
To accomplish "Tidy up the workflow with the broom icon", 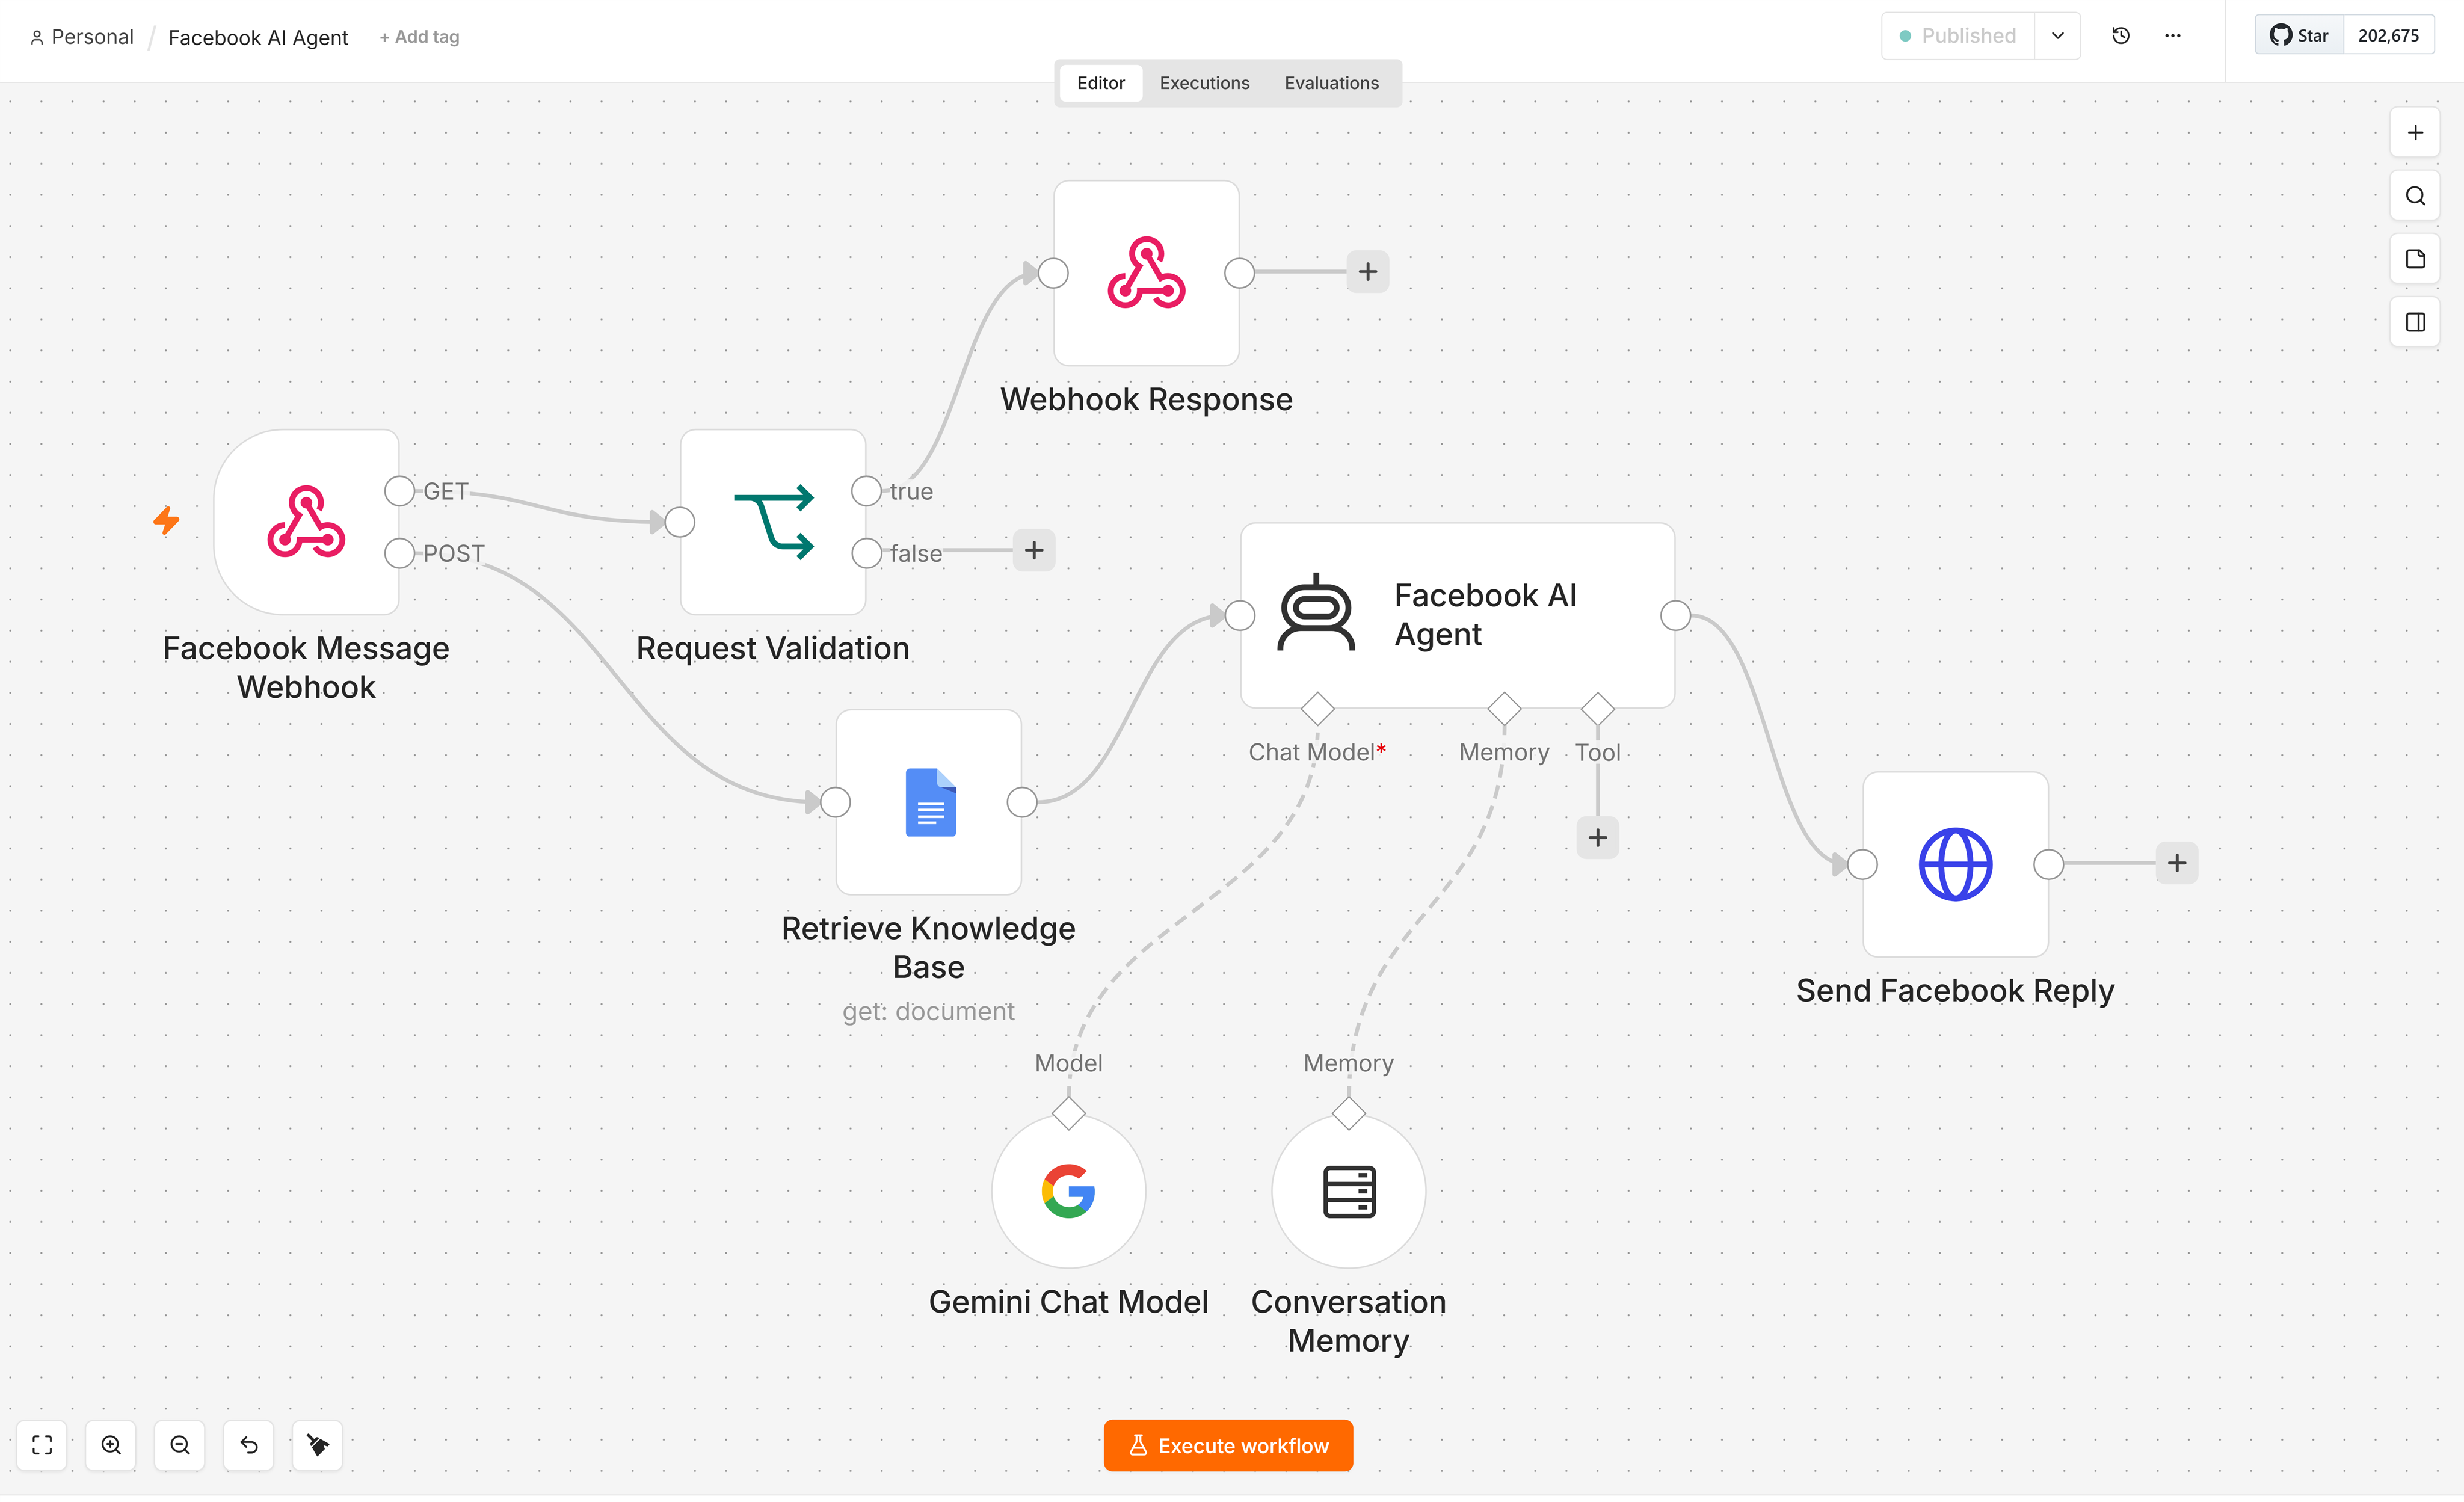I will click(318, 1445).
